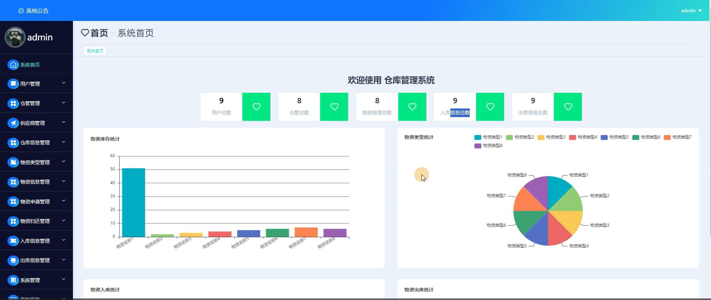Expand the 入库信息管理 menu chevron
Screen dimensions: 711x300
[x=63, y=240]
